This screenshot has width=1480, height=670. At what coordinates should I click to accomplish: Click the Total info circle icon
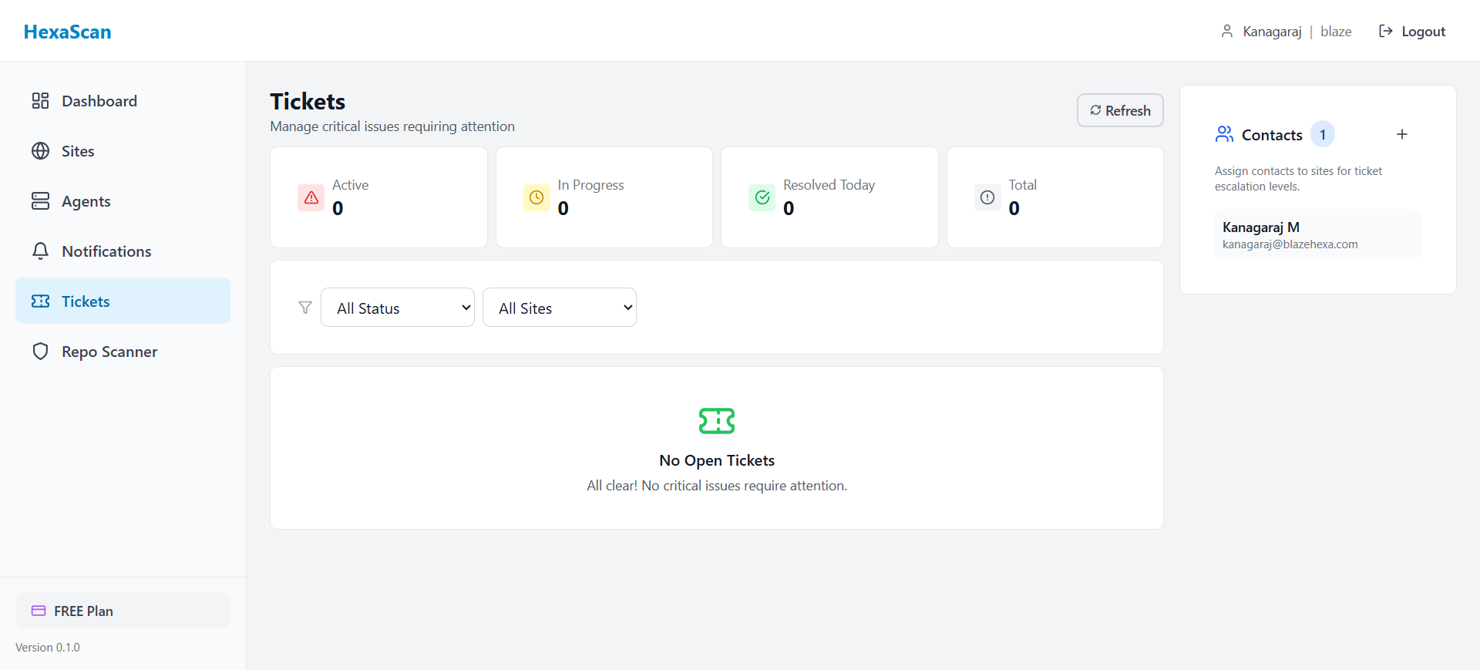pyautogui.click(x=987, y=197)
